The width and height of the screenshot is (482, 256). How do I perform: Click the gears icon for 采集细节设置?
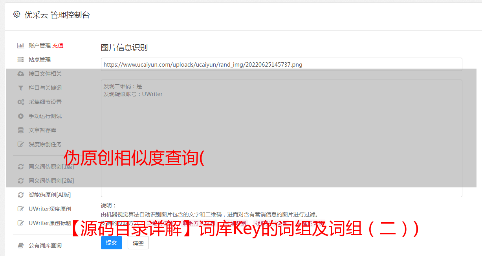click(x=21, y=102)
